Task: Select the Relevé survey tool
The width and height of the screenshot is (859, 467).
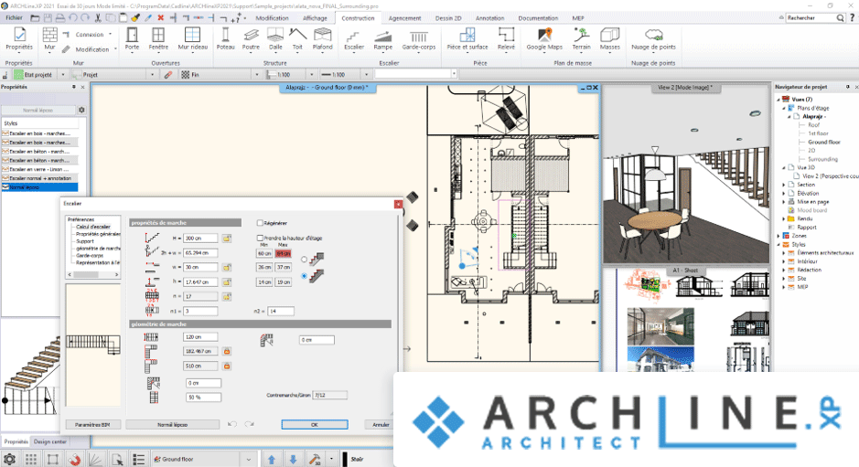Action: (x=506, y=39)
